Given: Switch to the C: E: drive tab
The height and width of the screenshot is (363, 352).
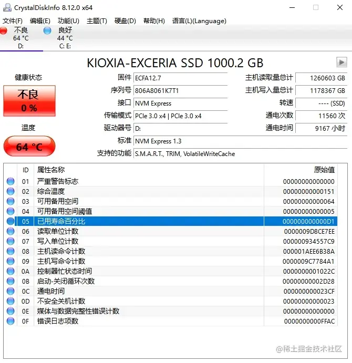Looking at the screenshot, I should click(65, 38).
